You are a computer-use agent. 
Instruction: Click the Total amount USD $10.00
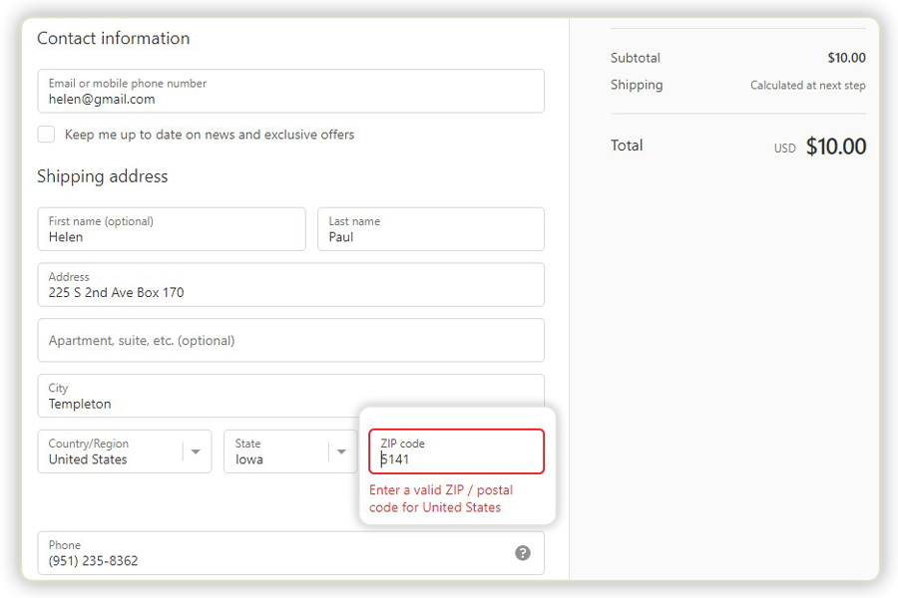(x=819, y=147)
